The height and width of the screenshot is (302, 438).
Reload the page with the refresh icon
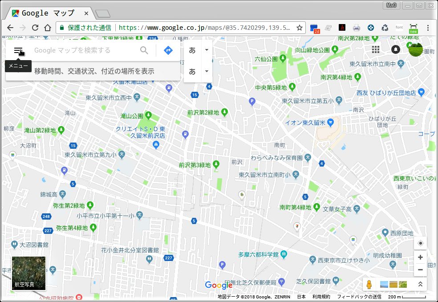coord(35,28)
